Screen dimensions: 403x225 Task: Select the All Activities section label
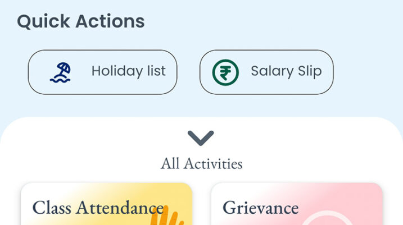tap(201, 164)
